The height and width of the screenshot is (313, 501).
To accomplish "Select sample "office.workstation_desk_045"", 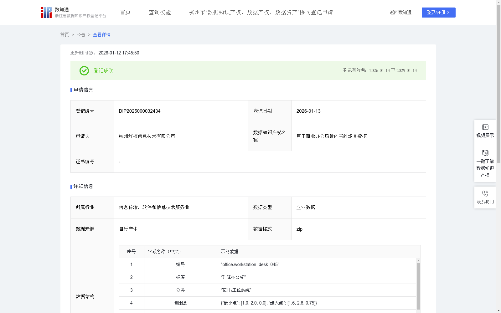I will (x=250, y=265).
